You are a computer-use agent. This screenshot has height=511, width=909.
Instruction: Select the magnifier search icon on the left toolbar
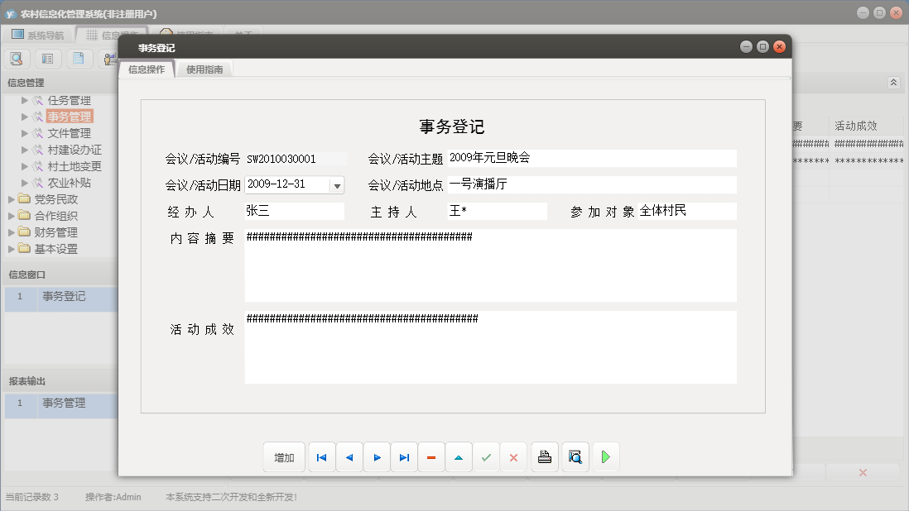(17, 59)
